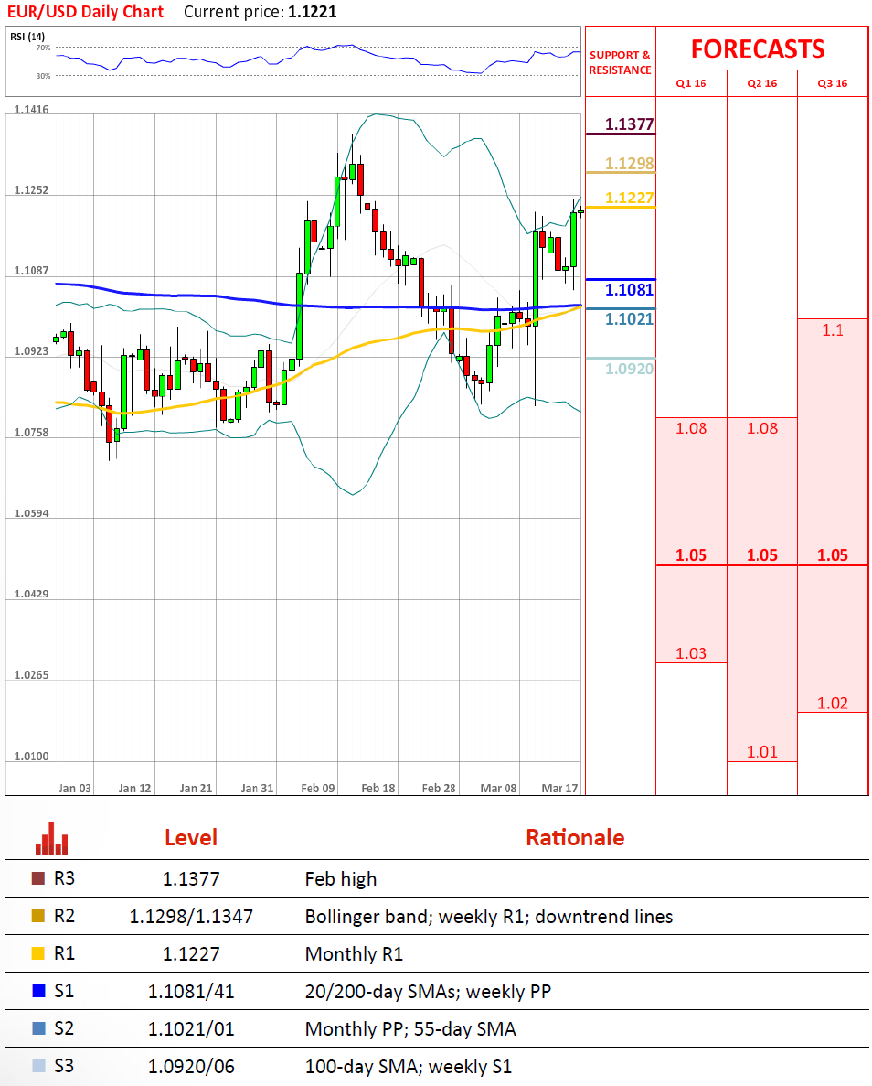Select the Q3 16 forecast column header
The width and height of the screenshot is (872, 1086).
point(832,83)
